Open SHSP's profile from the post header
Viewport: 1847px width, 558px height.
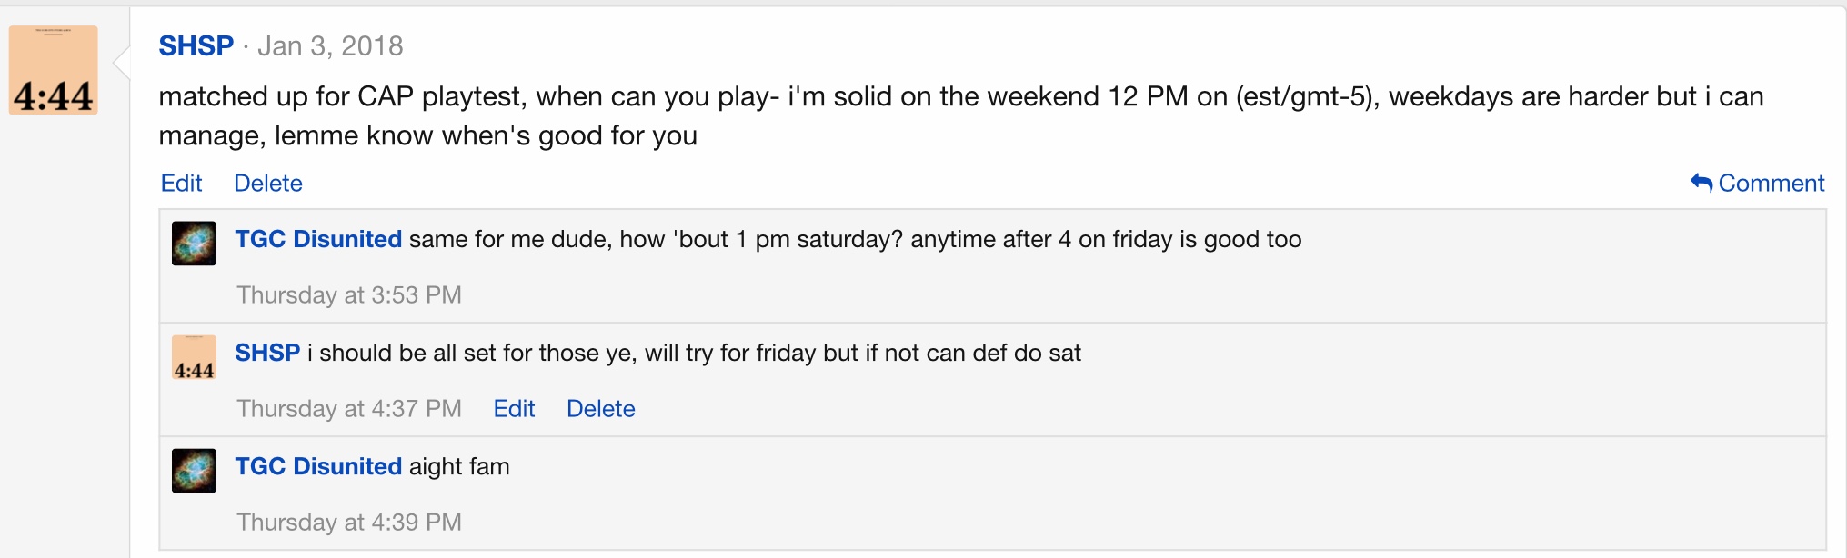196,45
